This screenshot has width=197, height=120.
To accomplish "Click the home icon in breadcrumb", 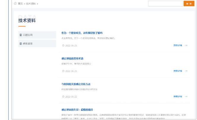I will pyautogui.click(x=15, y=4).
